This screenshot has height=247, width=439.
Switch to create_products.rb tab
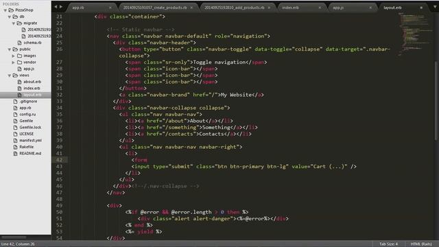pyautogui.click(x=155, y=8)
